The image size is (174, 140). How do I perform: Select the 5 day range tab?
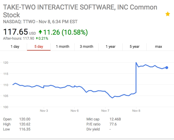coord(39,47)
